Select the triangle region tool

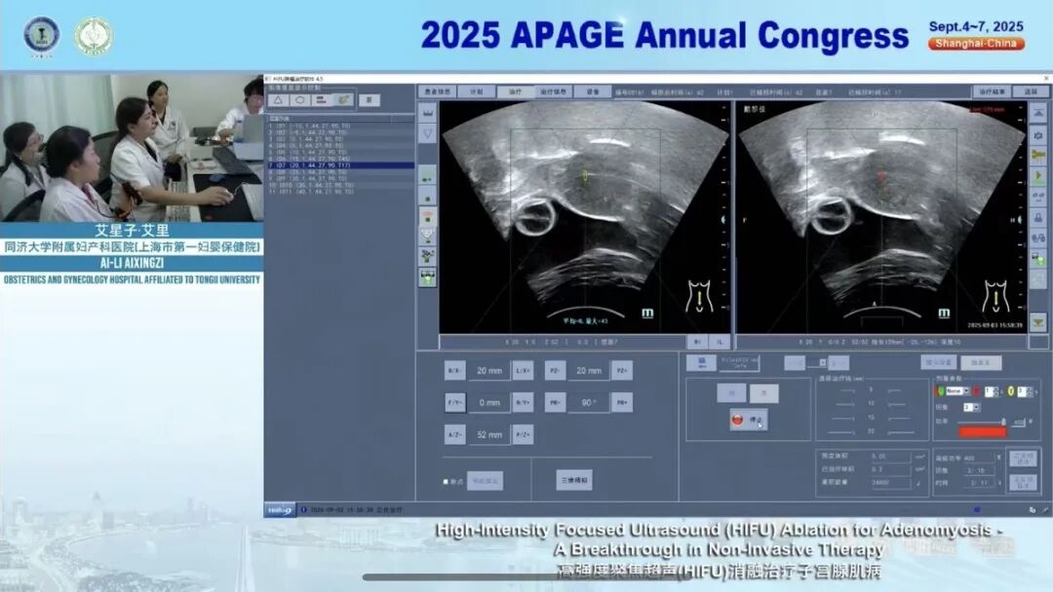click(279, 97)
